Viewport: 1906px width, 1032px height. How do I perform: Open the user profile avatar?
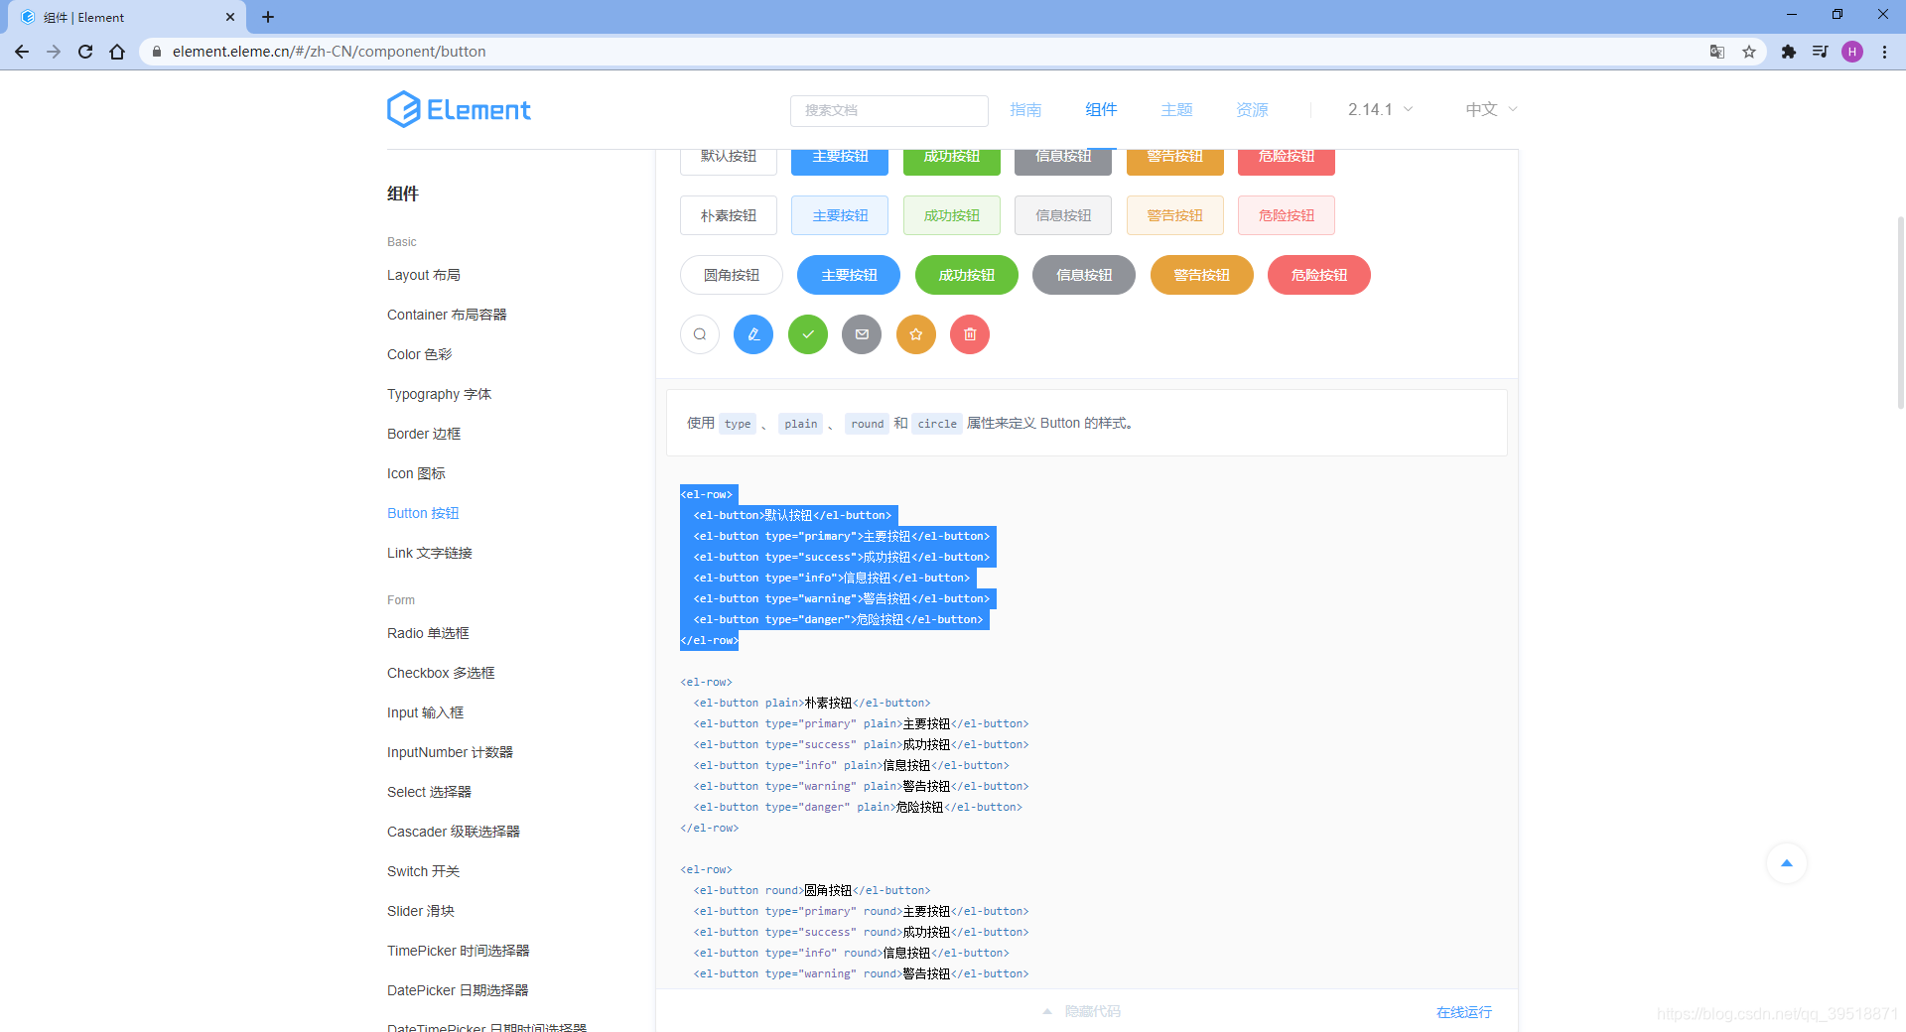pos(1852,52)
